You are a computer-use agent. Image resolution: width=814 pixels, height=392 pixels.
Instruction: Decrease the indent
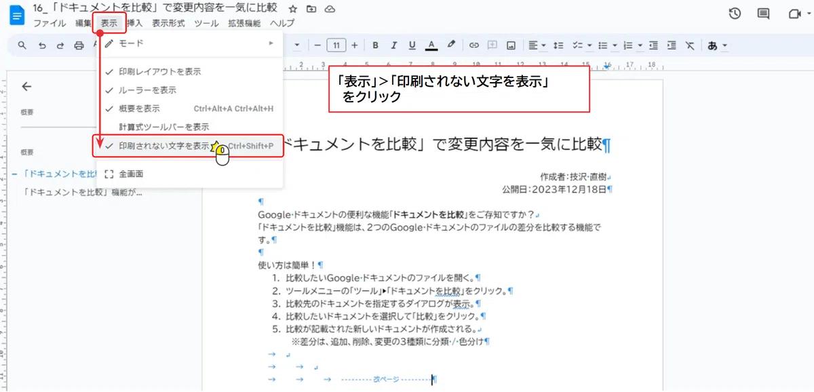click(653, 45)
